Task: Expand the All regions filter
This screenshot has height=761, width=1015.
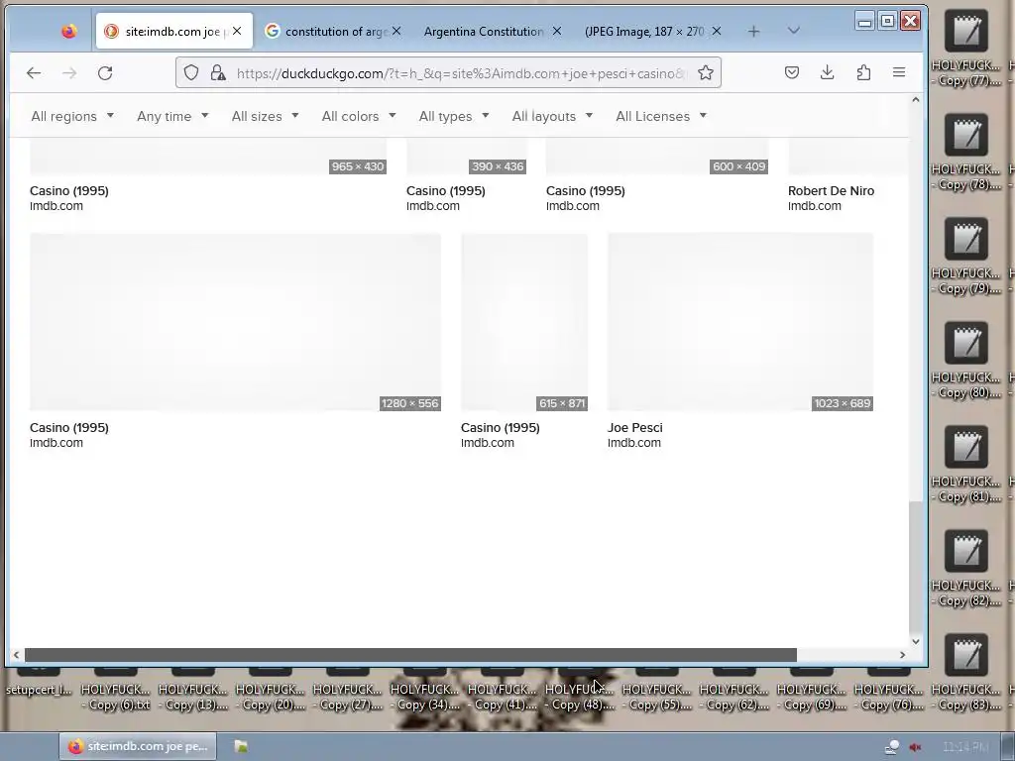Action: pyautogui.click(x=72, y=117)
